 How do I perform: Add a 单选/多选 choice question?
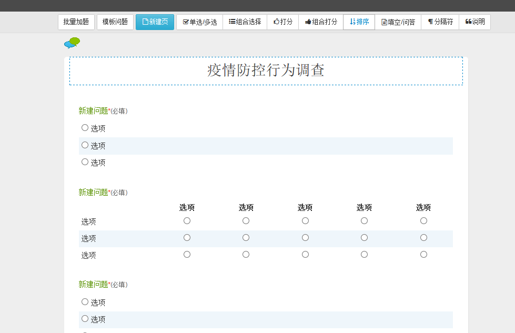(x=199, y=22)
